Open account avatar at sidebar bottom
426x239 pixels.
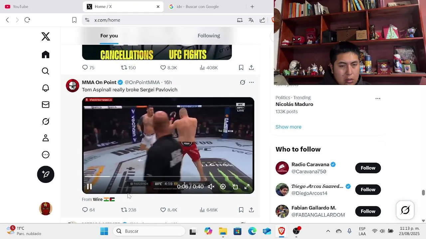click(46, 209)
